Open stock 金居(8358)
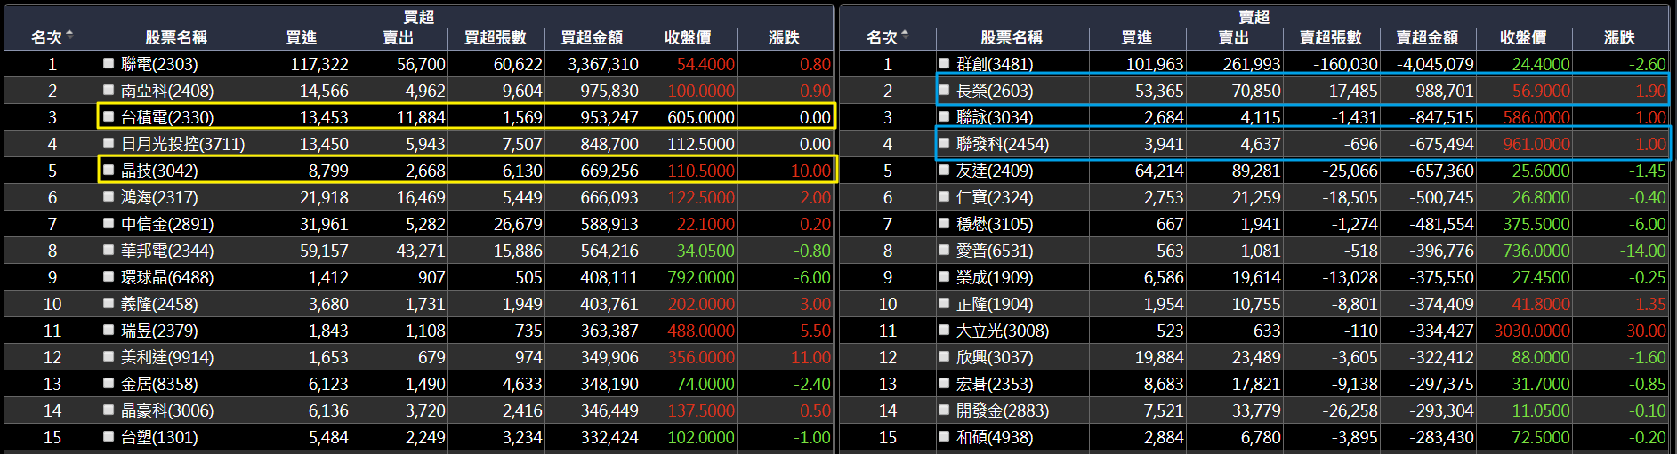The width and height of the screenshot is (1677, 454). [x=160, y=384]
